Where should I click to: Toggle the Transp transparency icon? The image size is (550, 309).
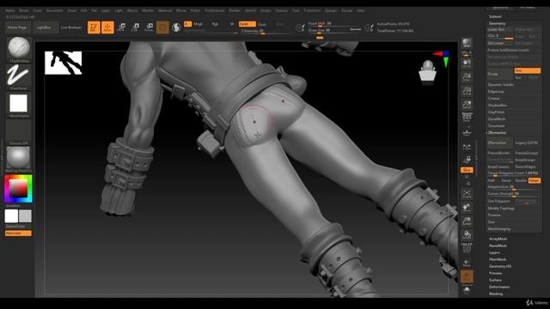coord(467,263)
